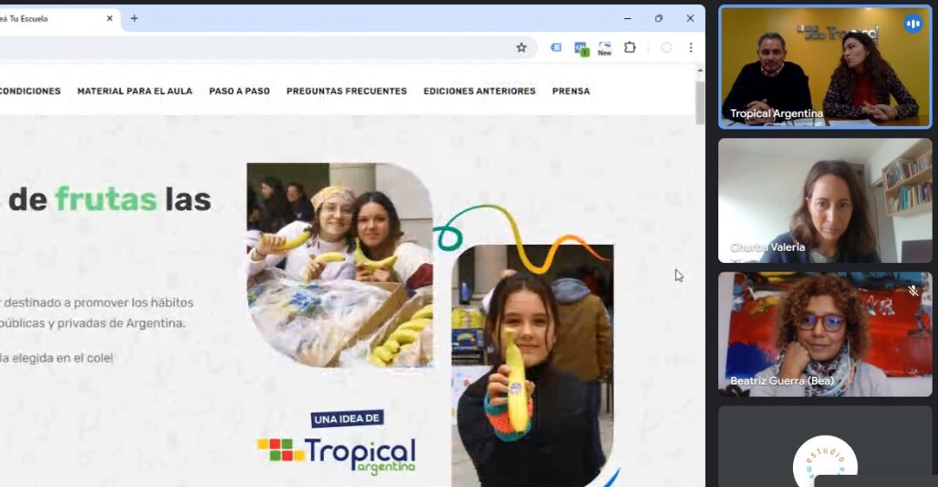Open the CONDICIONES nav item
Image resolution: width=938 pixels, height=487 pixels.
[30, 91]
